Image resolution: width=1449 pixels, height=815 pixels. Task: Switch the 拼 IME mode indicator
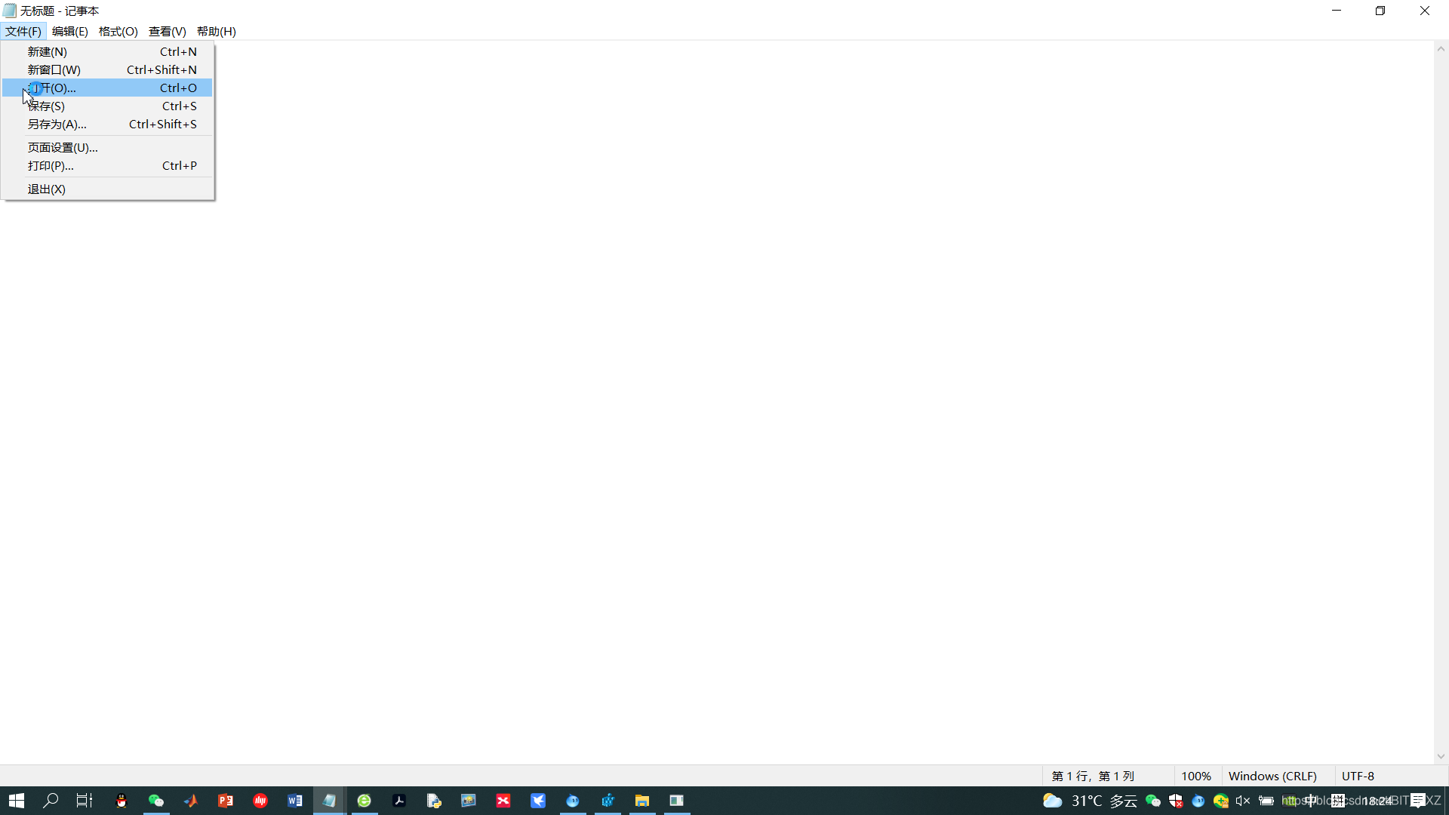tap(1338, 801)
